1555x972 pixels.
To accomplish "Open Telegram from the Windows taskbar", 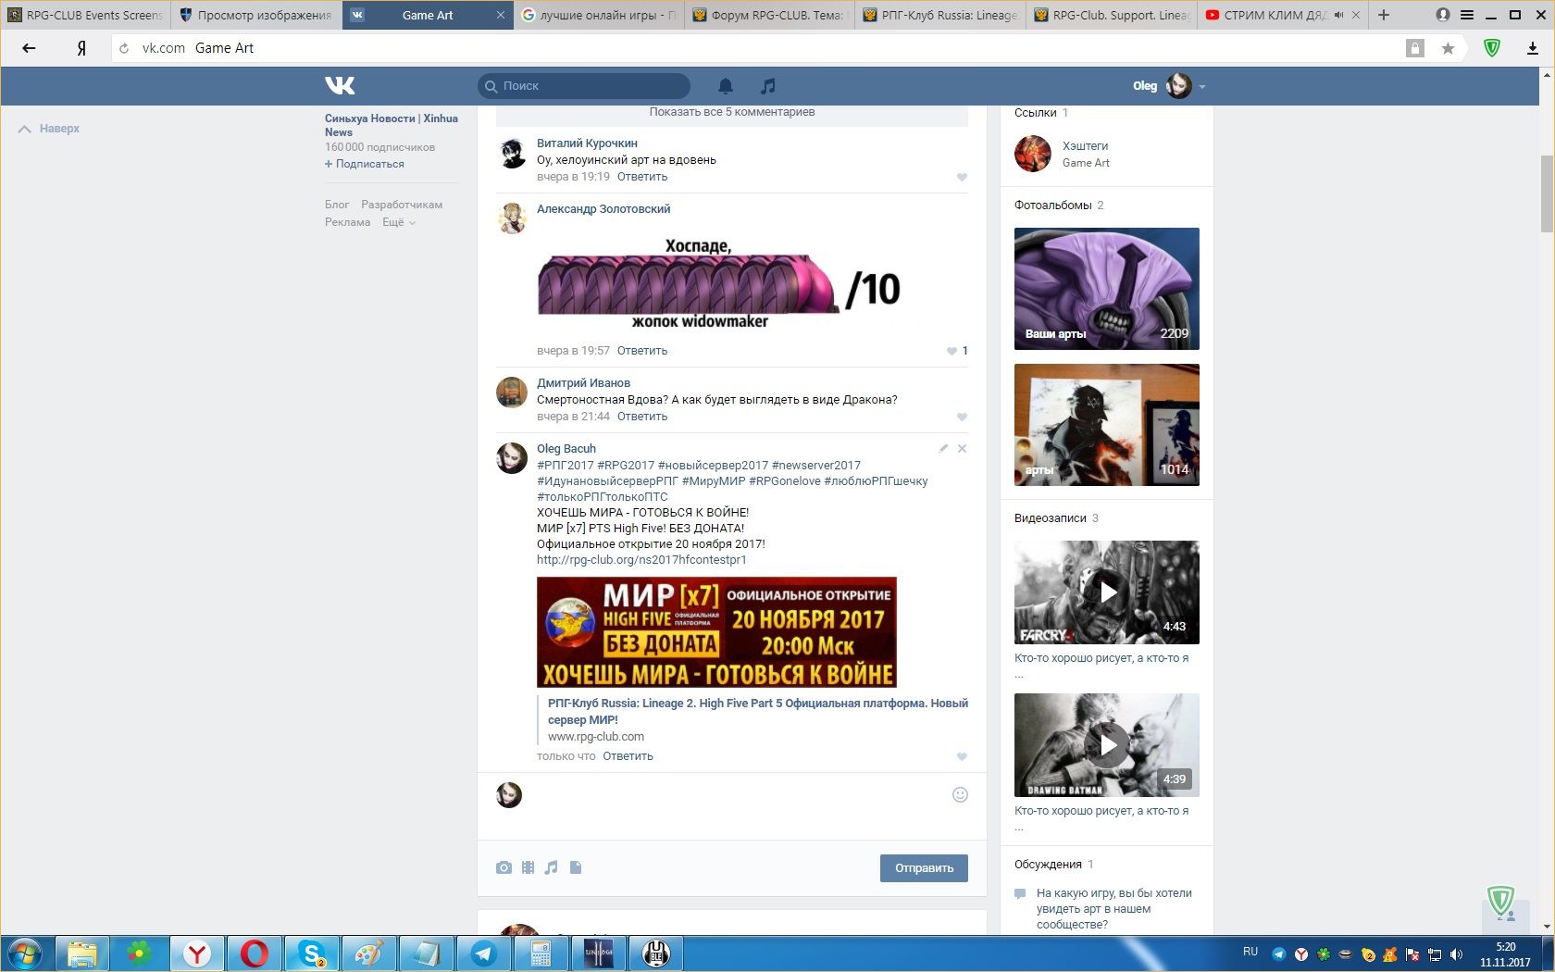I will pos(483,953).
